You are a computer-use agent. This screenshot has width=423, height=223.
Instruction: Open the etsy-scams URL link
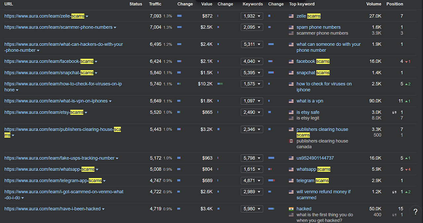pyautogui.click(x=44, y=112)
